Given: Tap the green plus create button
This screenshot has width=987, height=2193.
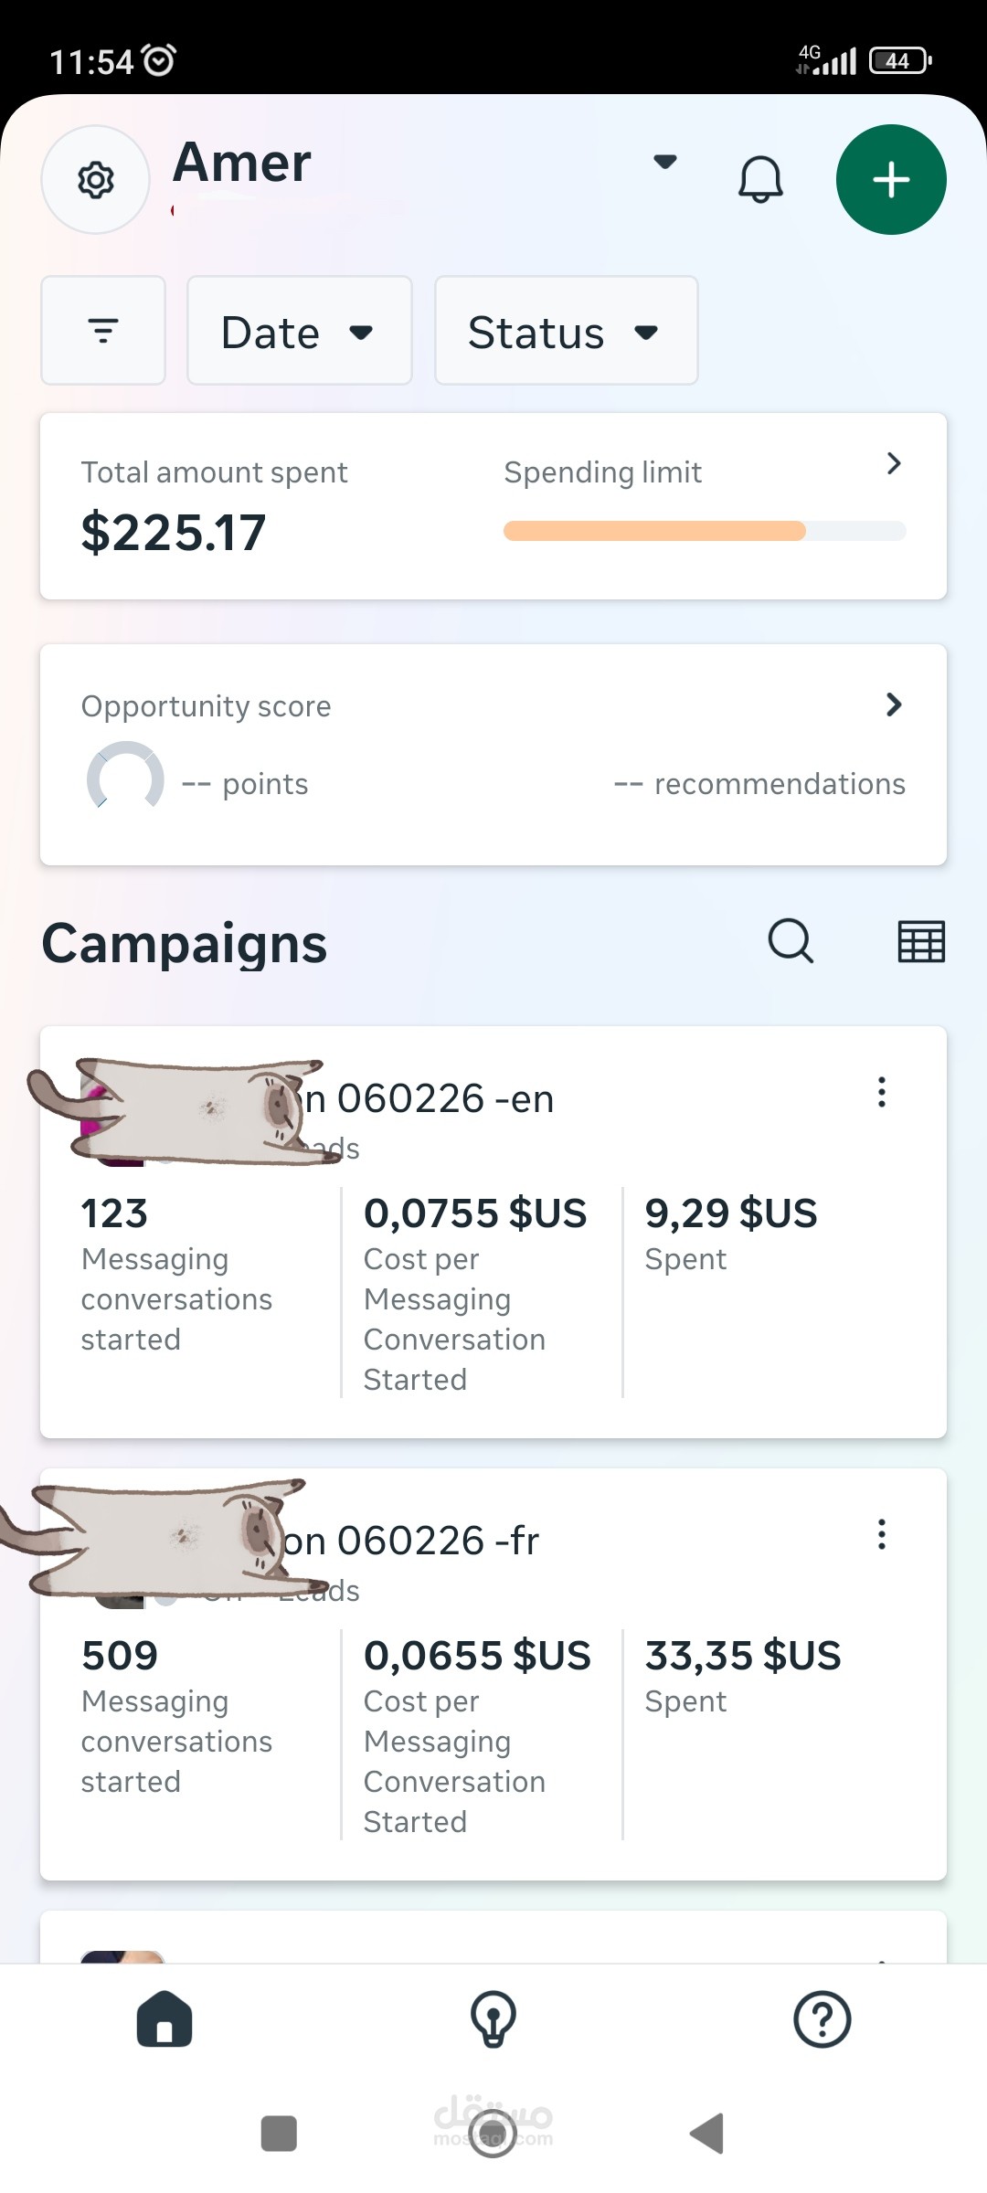Looking at the screenshot, I should [891, 180].
